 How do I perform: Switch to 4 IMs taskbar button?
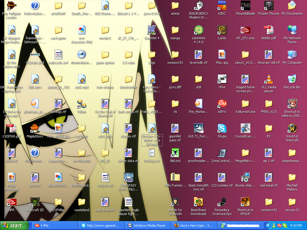(x=54, y=226)
